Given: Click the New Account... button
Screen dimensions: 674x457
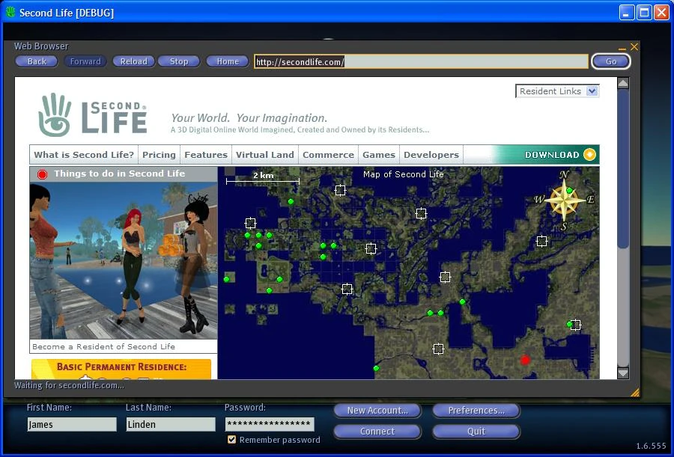Looking at the screenshot, I should pos(377,410).
